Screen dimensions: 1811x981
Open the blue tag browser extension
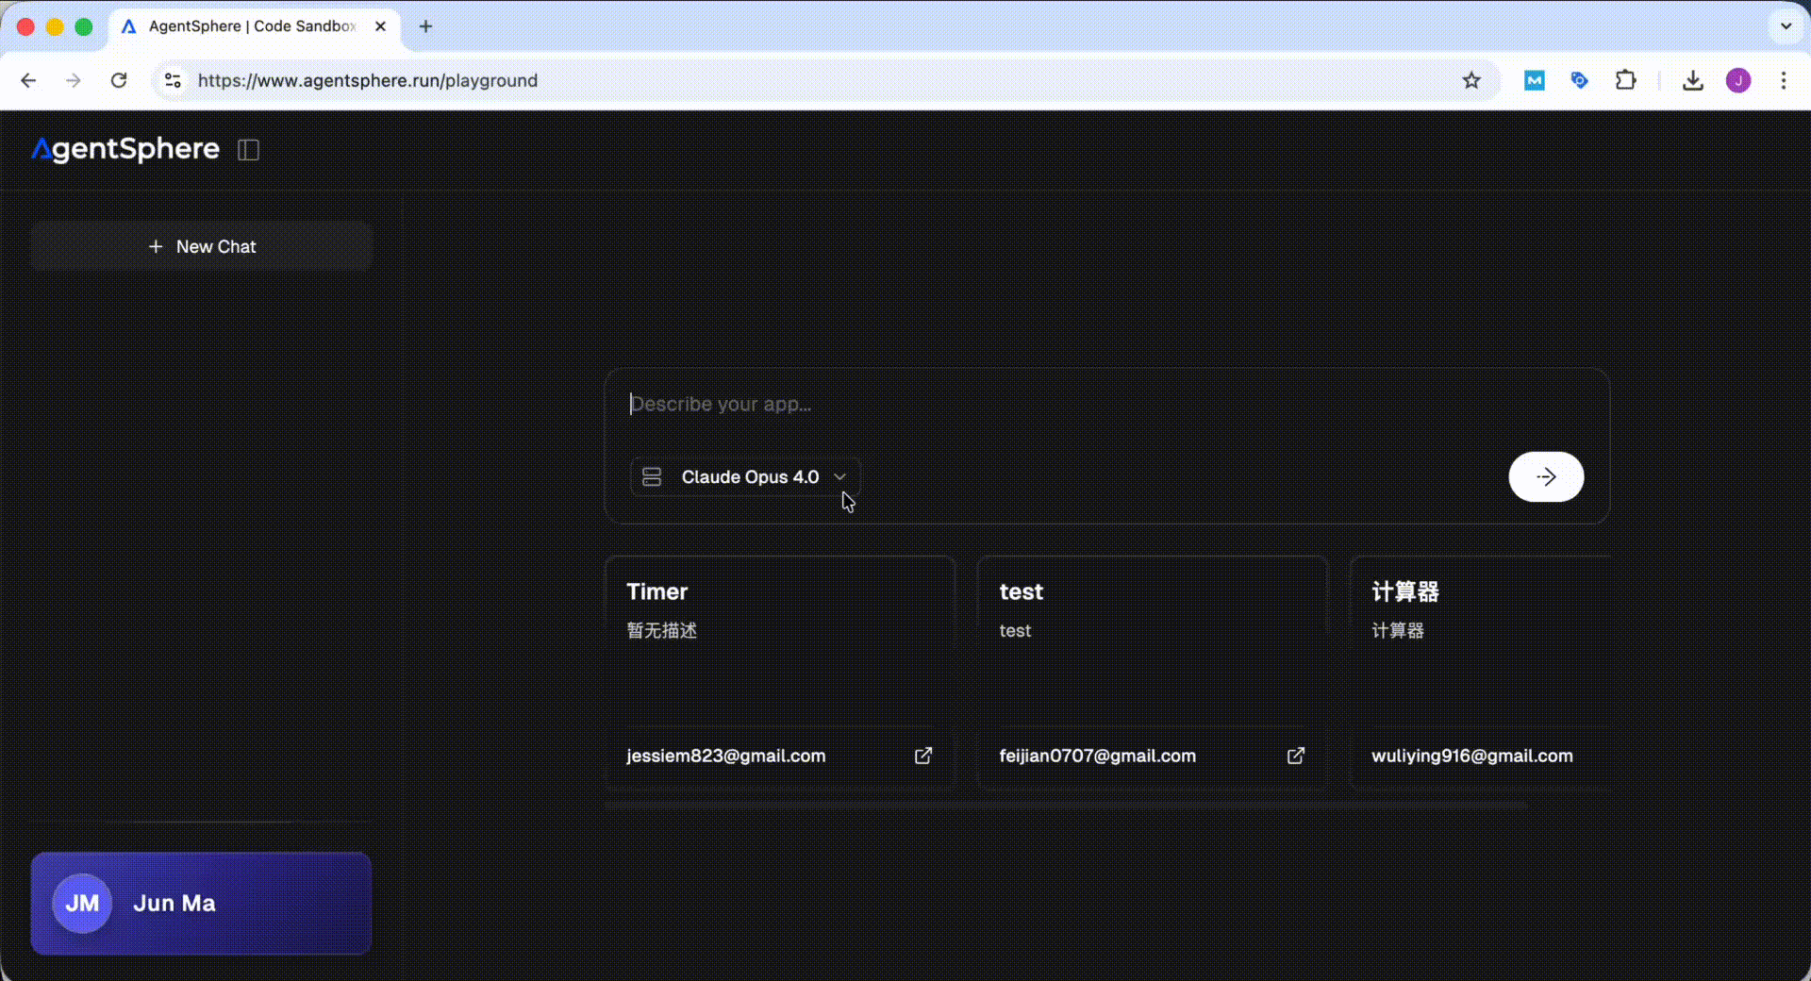click(x=1580, y=81)
